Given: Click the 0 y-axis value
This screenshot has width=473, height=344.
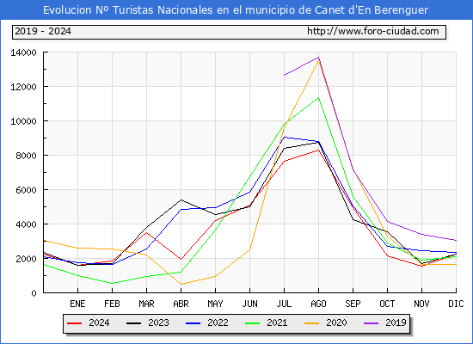Looking at the screenshot, I should coord(34,293).
